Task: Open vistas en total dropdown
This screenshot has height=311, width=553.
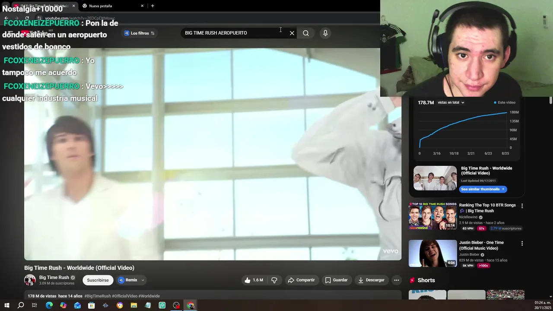Action: point(451,102)
